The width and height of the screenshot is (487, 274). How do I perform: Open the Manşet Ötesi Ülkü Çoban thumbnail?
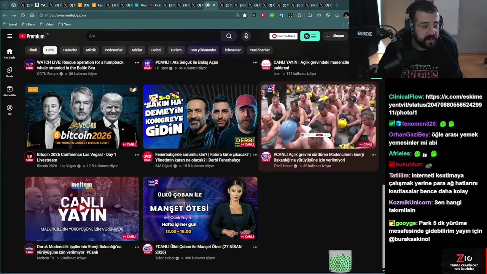tap(200, 209)
